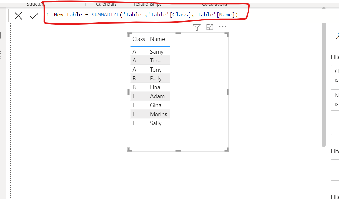
Task: Click the Class value B in Fady's row
Action: coord(134,79)
